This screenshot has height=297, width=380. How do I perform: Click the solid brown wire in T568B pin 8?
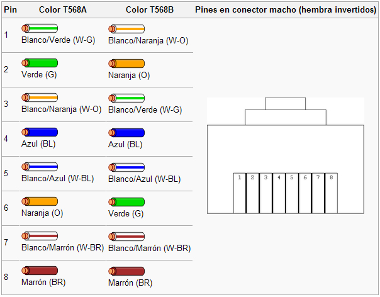pos(126,271)
